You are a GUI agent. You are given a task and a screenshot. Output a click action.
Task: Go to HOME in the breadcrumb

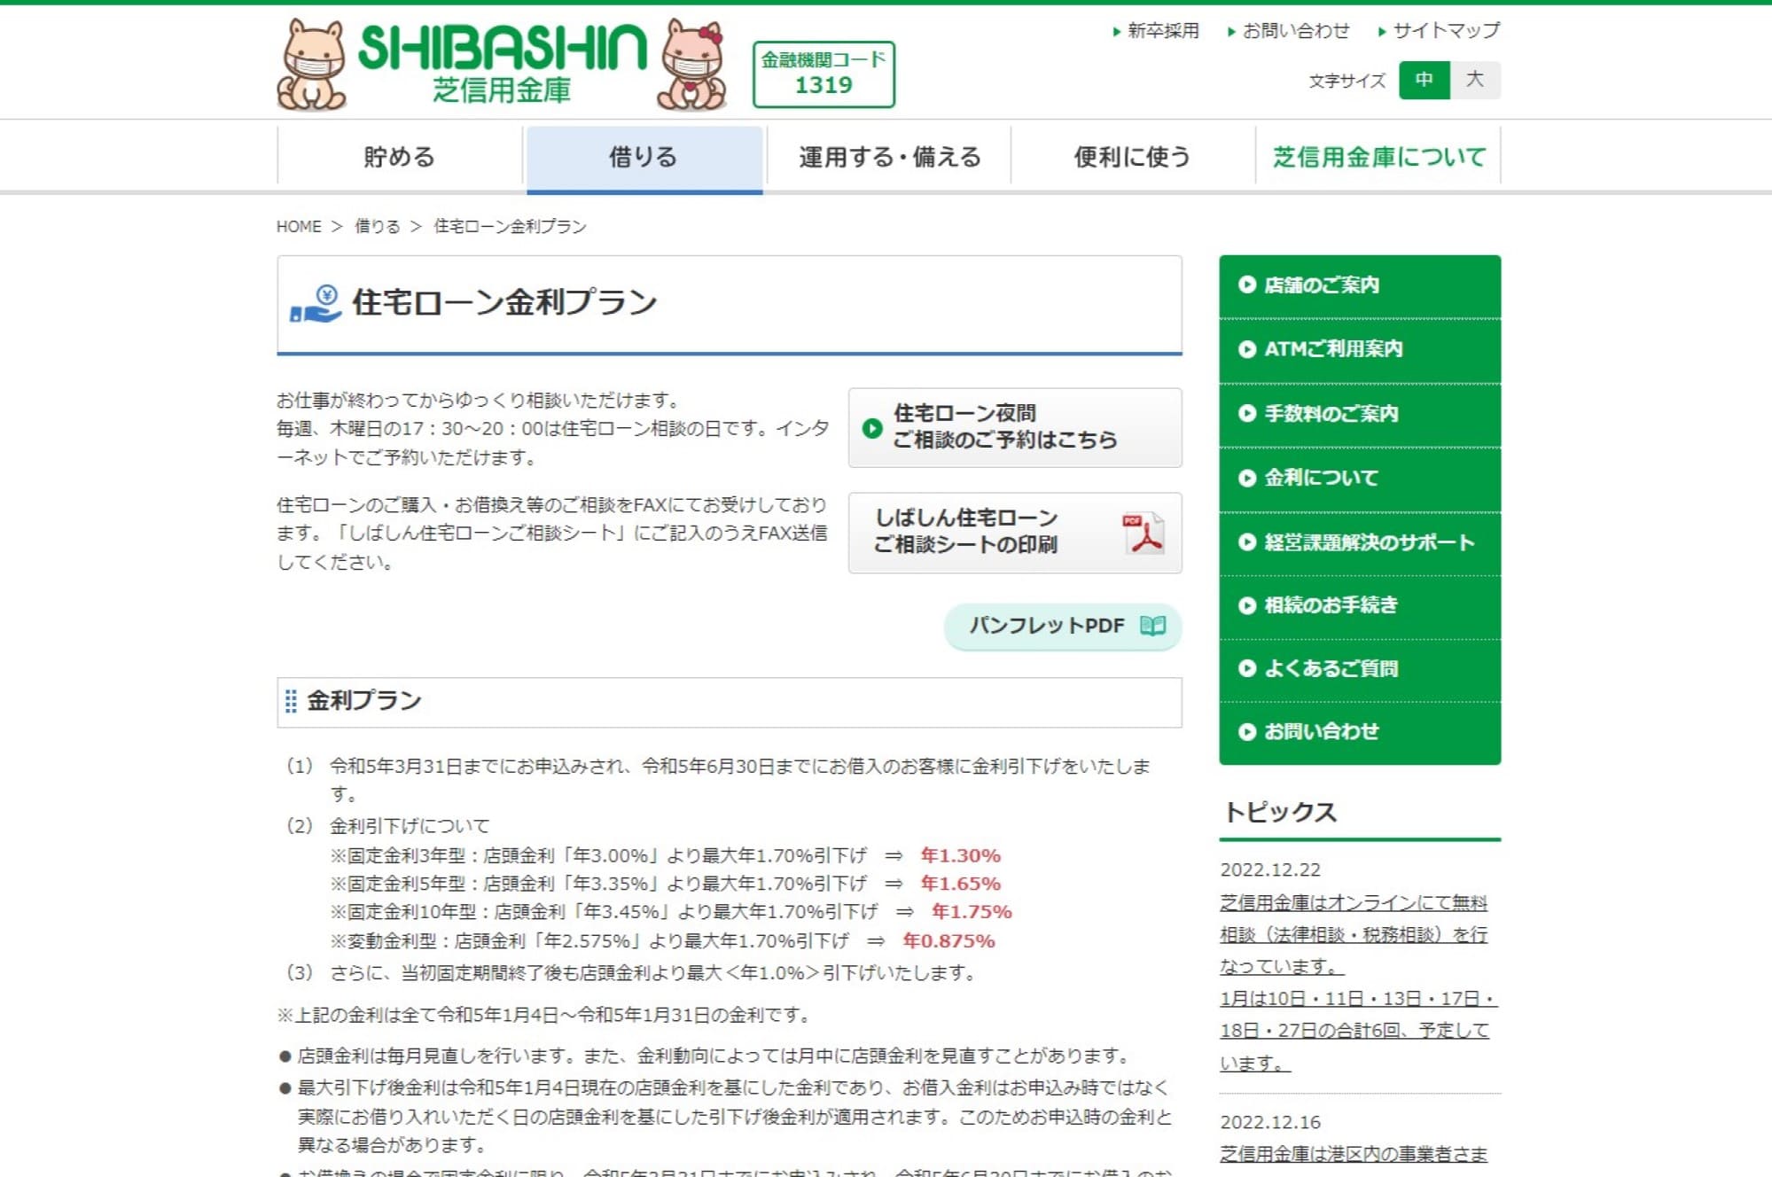[299, 227]
